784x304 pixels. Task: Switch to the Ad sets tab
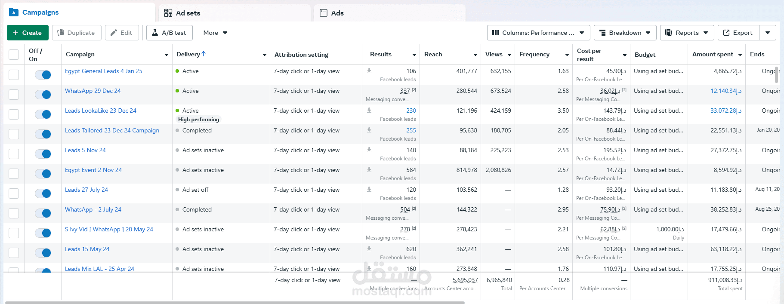(x=188, y=13)
